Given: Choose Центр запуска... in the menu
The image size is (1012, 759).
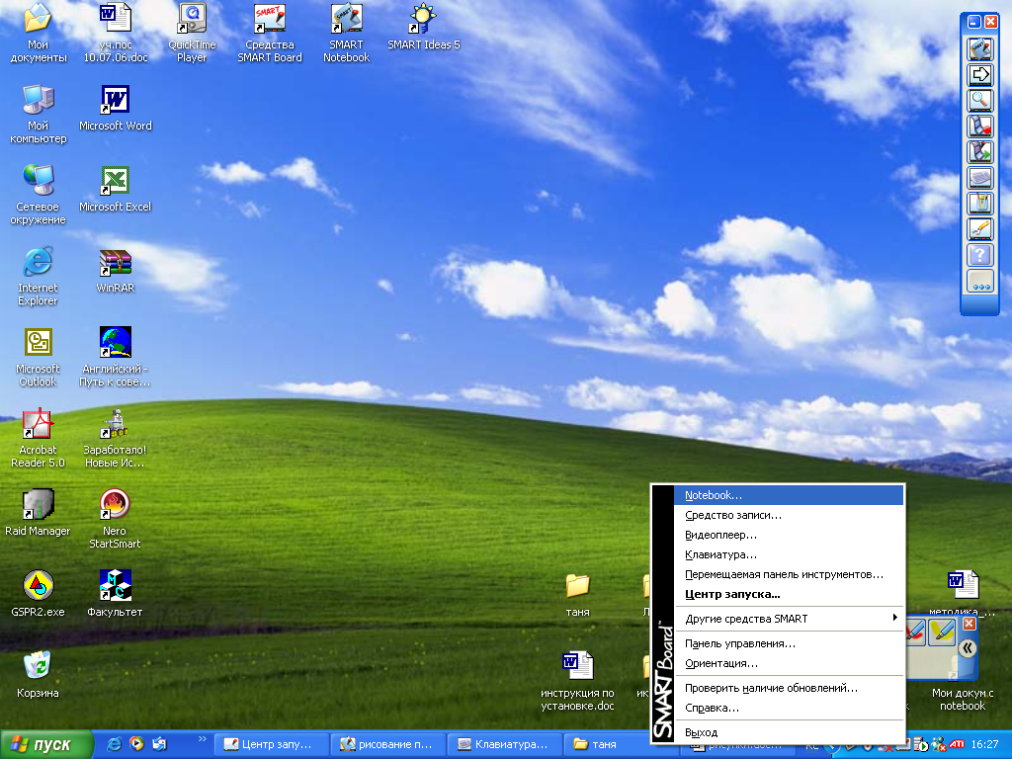Looking at the screenshot, I should (x=789, y=594).
